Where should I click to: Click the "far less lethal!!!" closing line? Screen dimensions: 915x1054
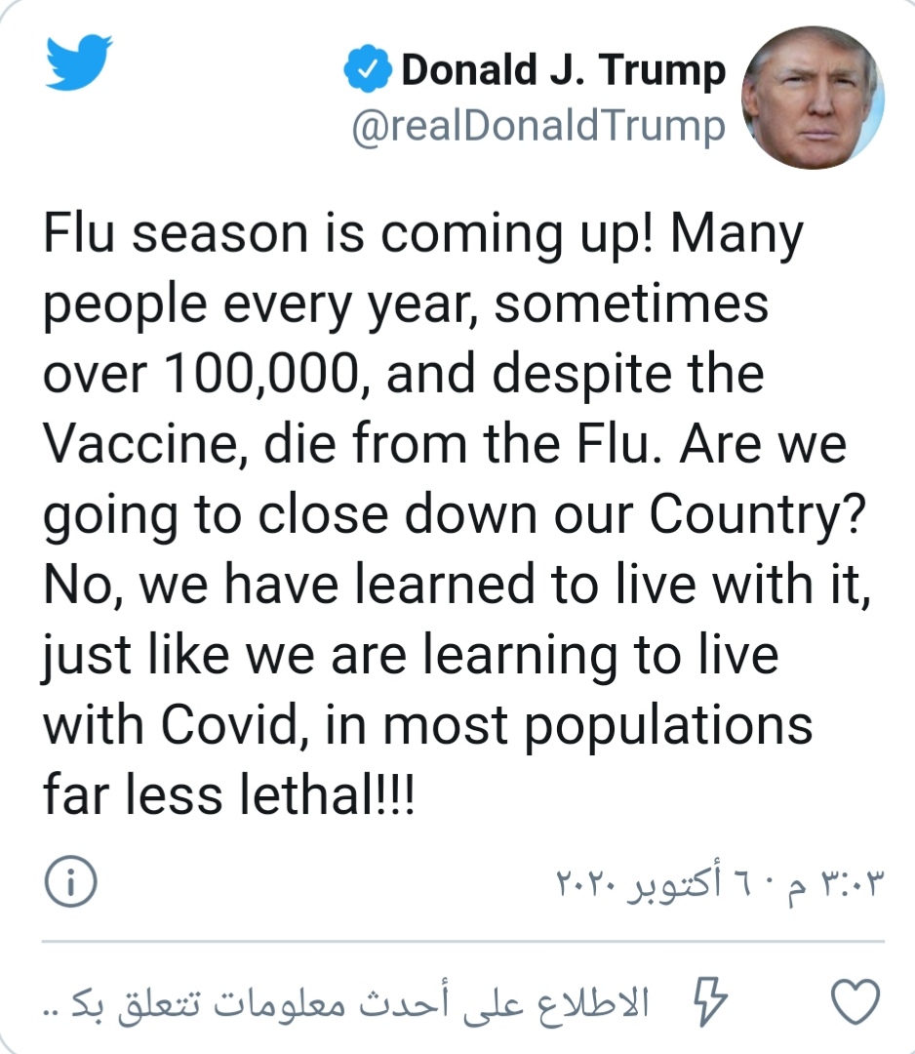(x=229, y=795)
